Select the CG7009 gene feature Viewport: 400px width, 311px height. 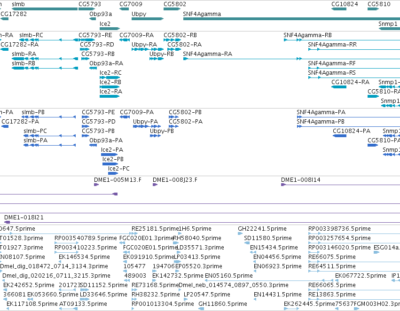tap(124, 9)
